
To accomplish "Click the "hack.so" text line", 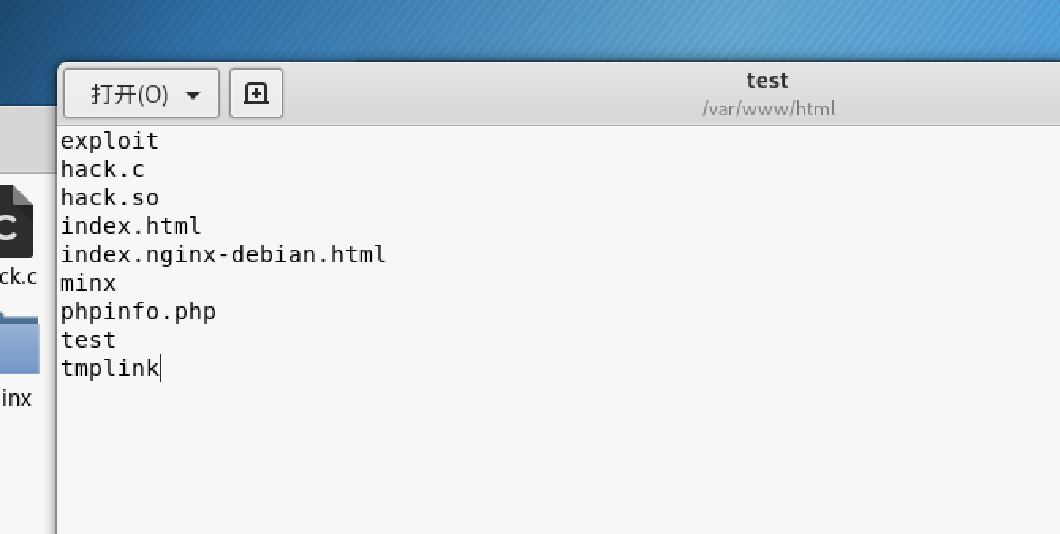I will [110, 198].
